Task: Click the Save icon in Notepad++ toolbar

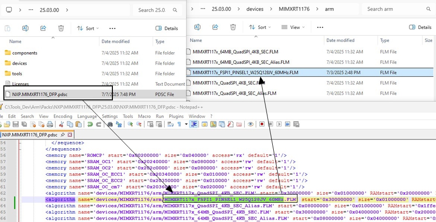Action: tap(16, 124)
